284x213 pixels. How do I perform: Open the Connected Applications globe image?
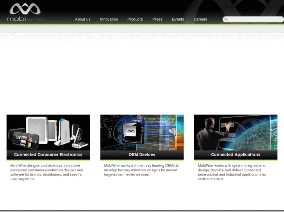pyautogui.click(x=236, y=132)
